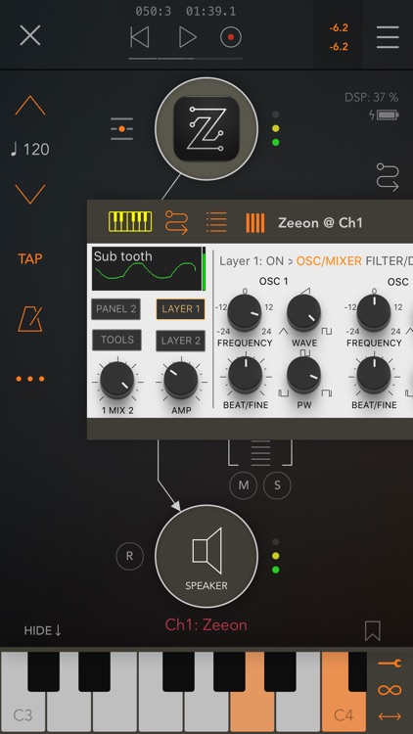The height and width of the screenshot is (734, 413).
Task: Open MIDI routing icon near DSP
Action: coord(388,177)
